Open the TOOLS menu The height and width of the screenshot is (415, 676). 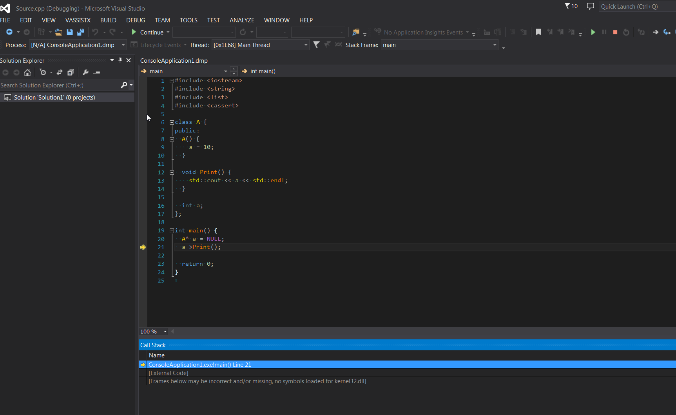[x=188, y=20]
